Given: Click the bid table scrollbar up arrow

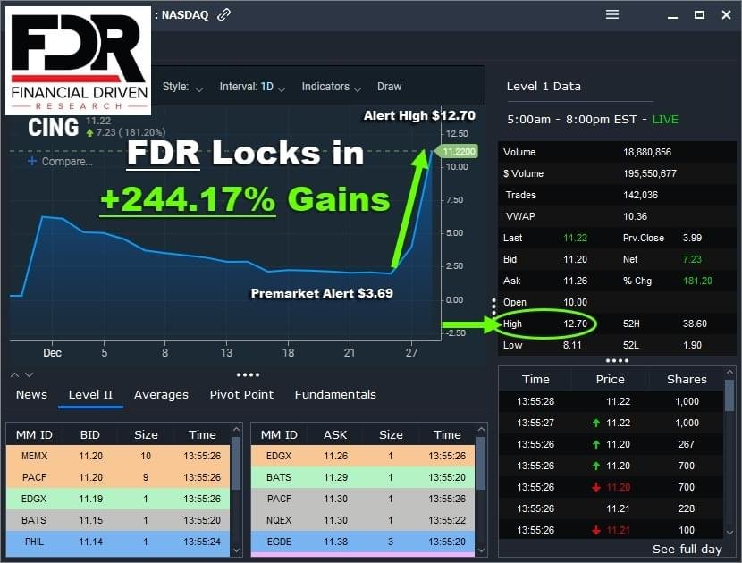Looking at the screenshot, I should pos(236,429).
